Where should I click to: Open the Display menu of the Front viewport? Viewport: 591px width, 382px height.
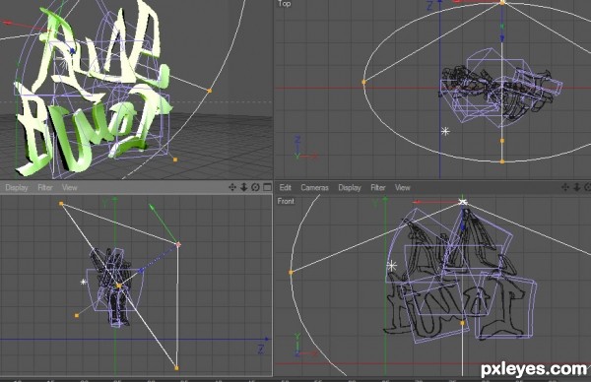coord(350,188)
